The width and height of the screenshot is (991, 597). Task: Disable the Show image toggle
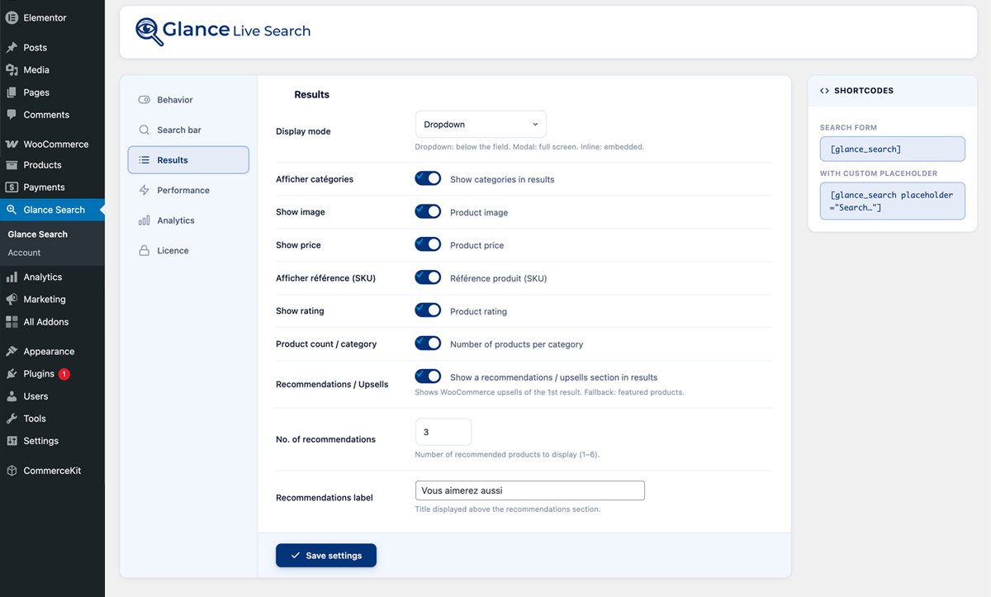click(x=428, y=211)
